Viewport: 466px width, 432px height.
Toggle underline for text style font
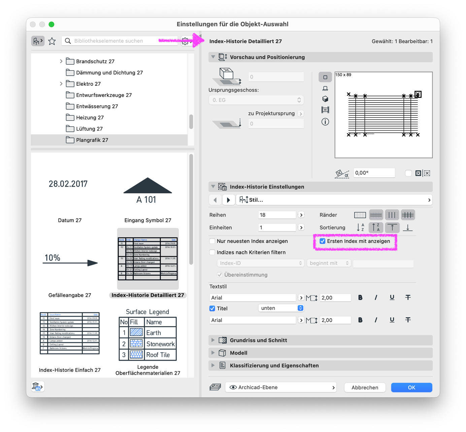pos(392,298)
